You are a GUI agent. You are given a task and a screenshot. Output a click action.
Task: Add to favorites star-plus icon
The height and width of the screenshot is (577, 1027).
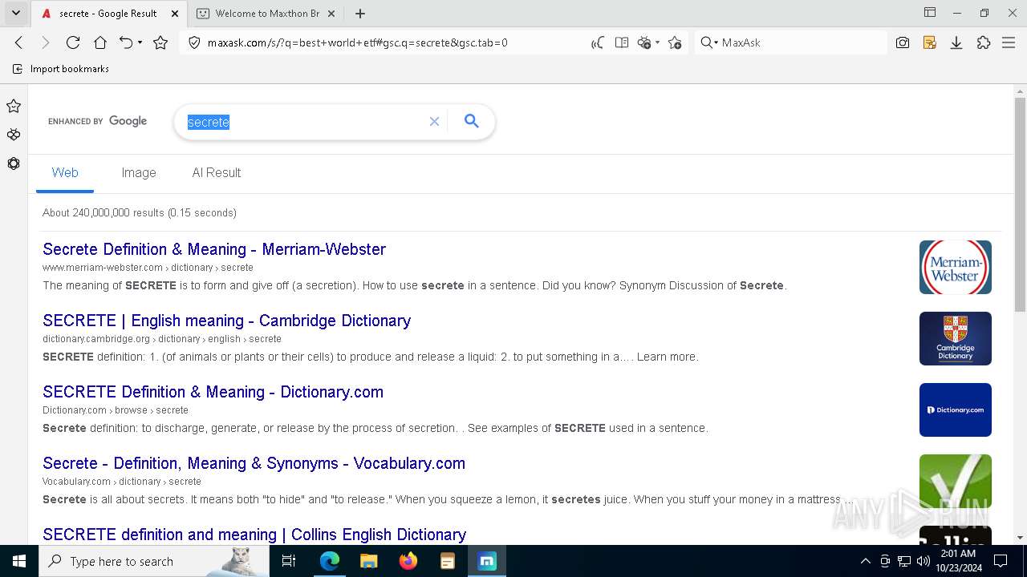pyautogui.click(x=675, y=42)
